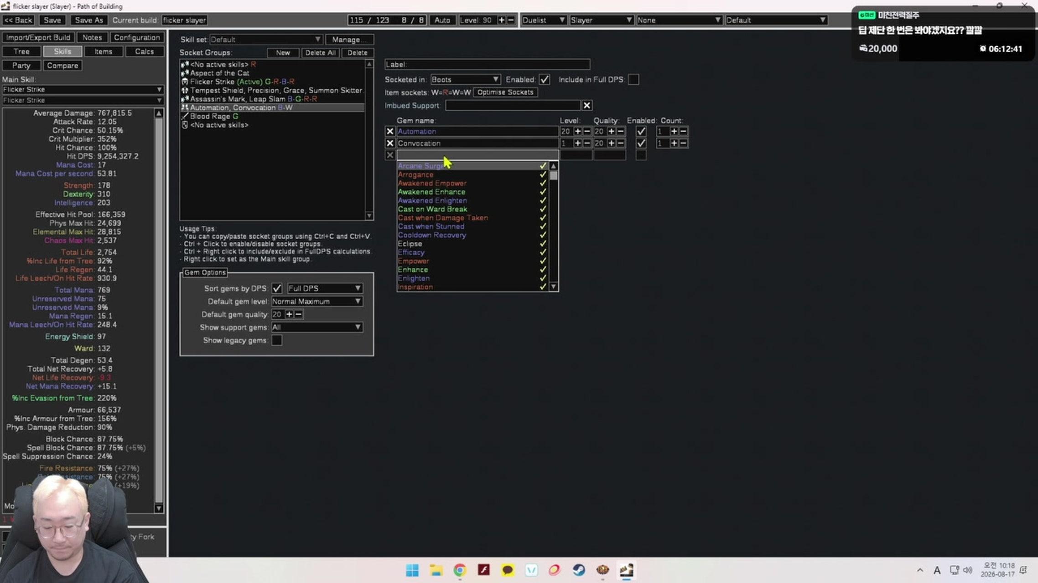This screenshot has width=1038, height=583.
Task: Remove the Convocation gem with its X button
Action: click(x=390, y=143)
